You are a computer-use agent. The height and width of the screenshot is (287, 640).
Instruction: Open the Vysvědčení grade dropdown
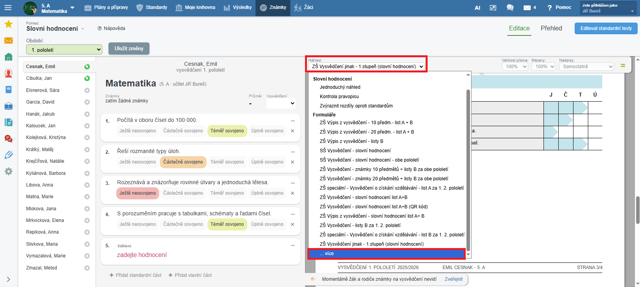pyautogui.click(x=281, y=104)
